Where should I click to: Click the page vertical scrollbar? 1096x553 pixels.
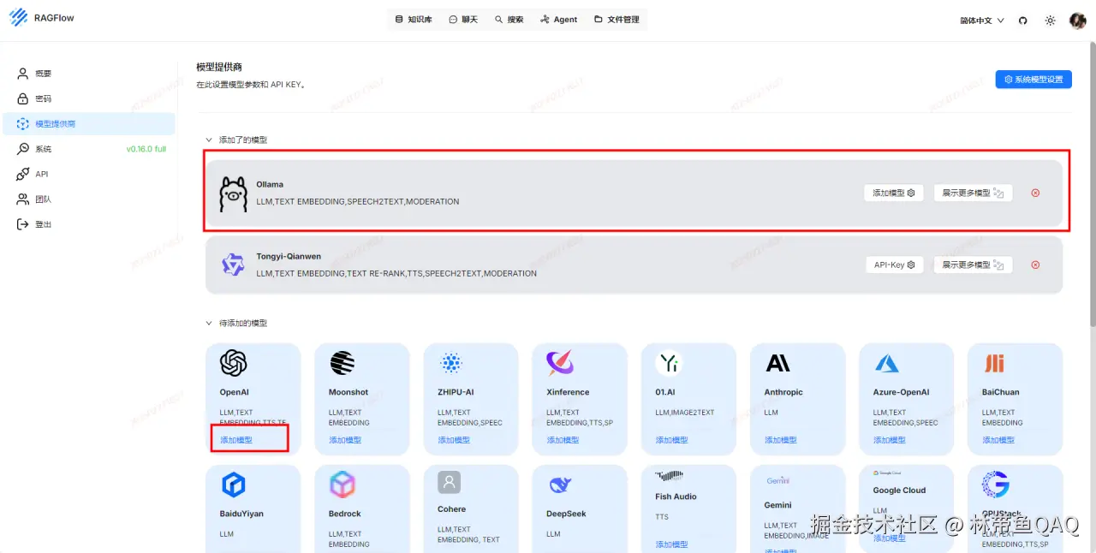(1092, 184)
